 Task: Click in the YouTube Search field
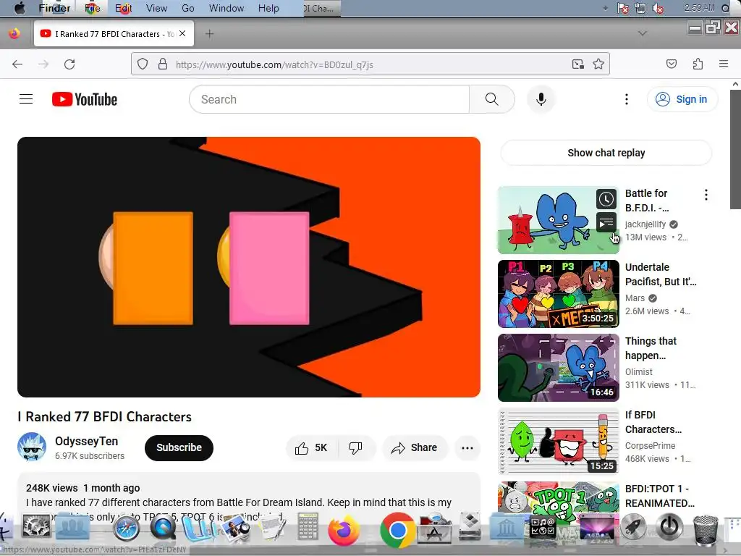(329, 99)
